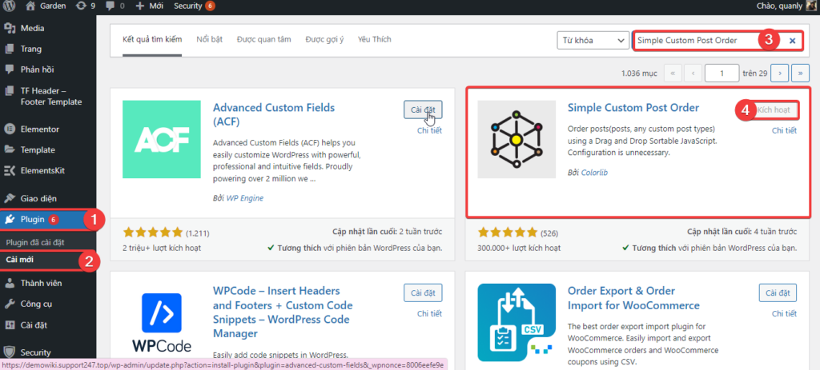Viewport: 820px width, 370px height.
Task: Open Plugin đã cài đặt submenu
Action: [35, 242]
